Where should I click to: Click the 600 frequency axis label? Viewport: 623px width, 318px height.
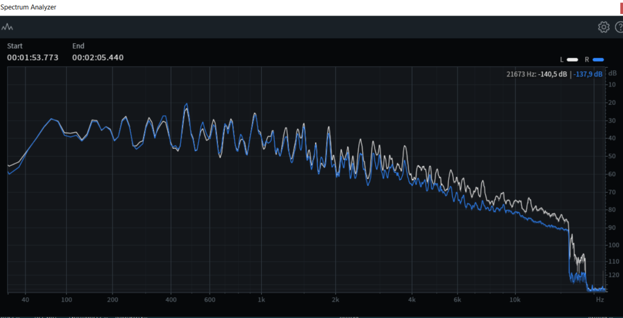tap(209, 300)
